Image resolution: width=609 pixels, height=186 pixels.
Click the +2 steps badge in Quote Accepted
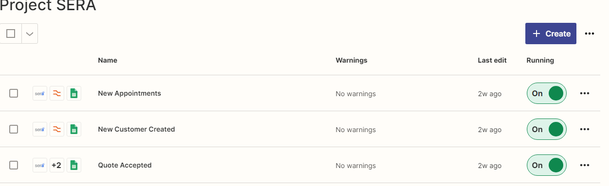point(57,165)
